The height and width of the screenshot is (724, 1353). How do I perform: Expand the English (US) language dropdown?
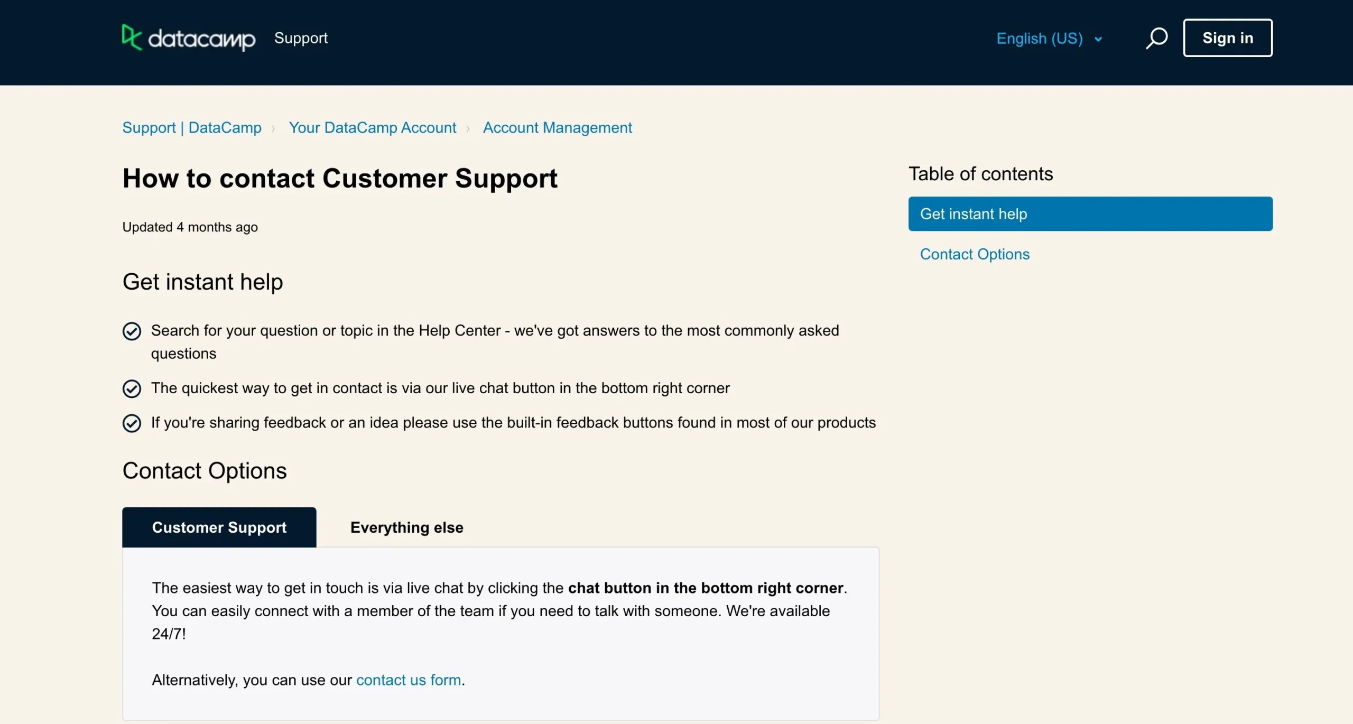(1039, 39)
